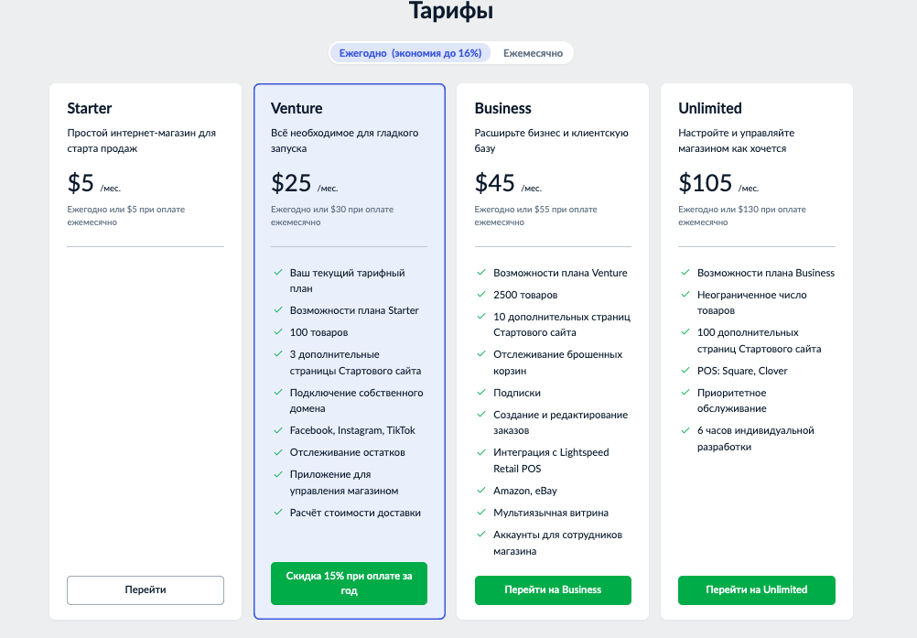Select Ежегодно (экономия до 16%) billing

[x=410, y=53]
